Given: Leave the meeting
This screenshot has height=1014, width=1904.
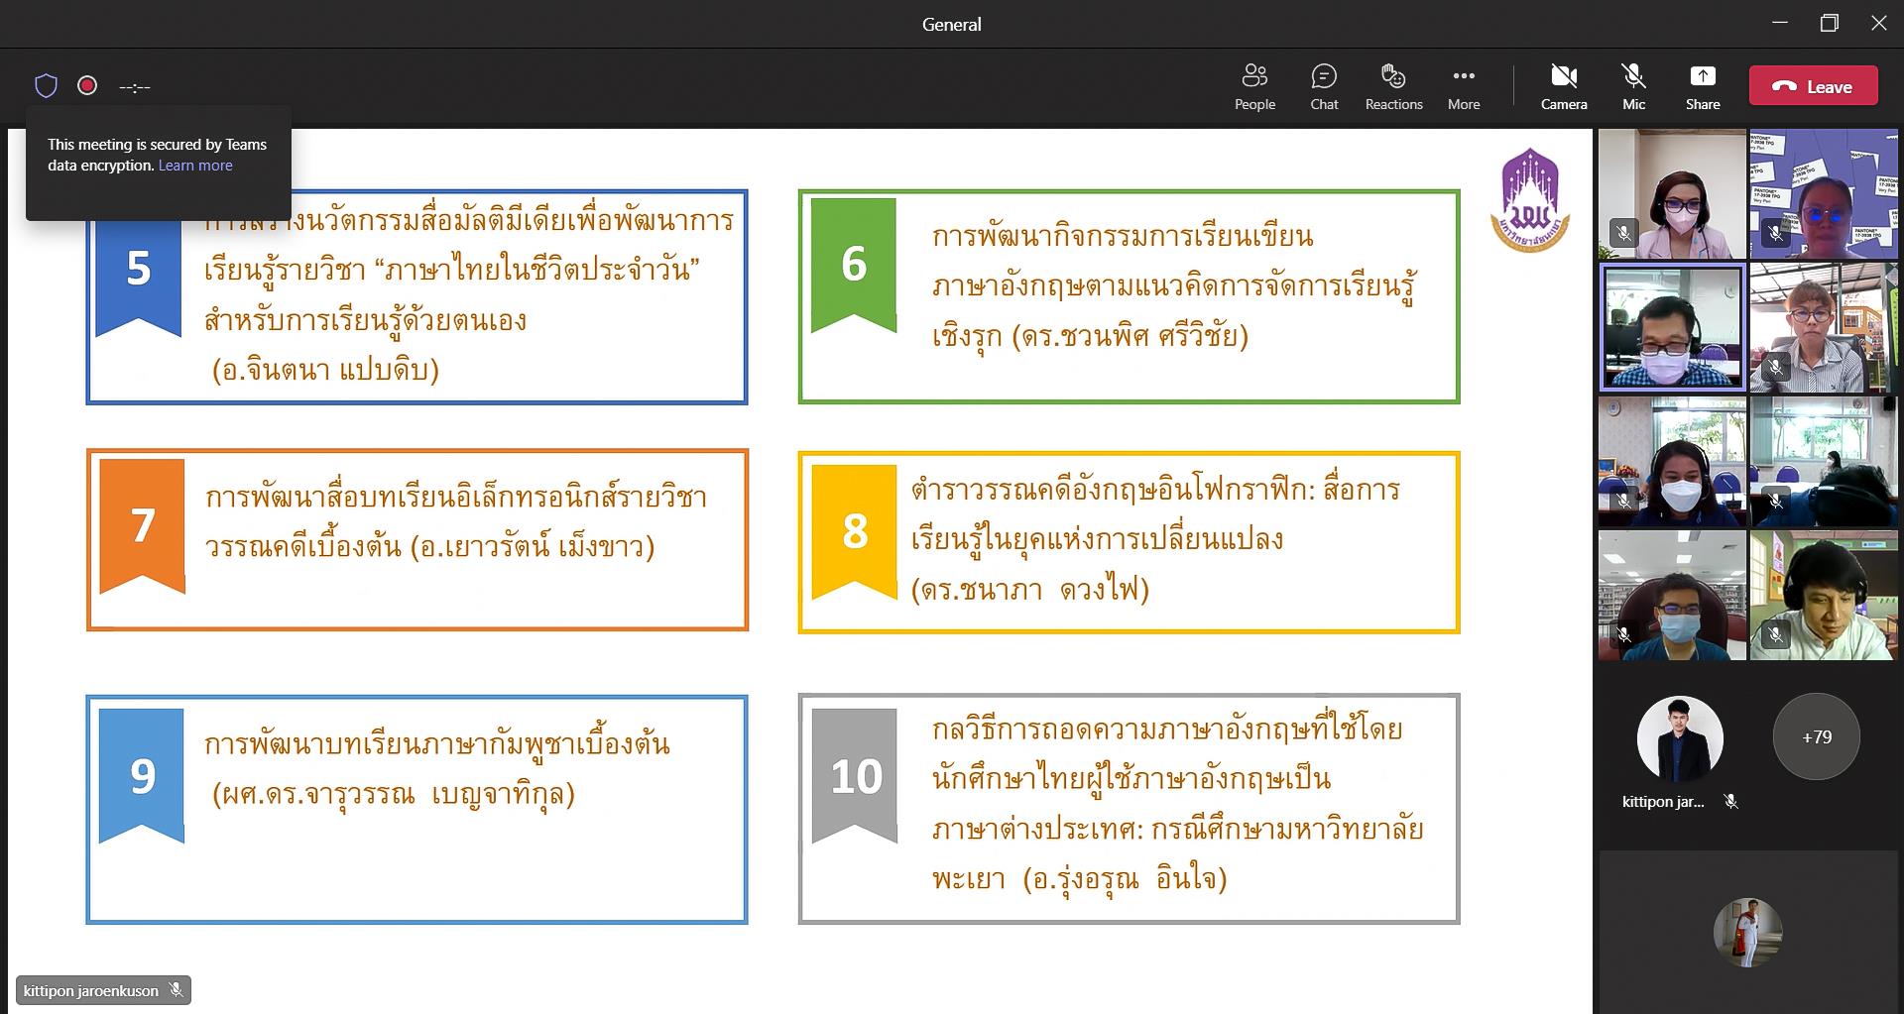Looking at the screenshot, I should [1813, 86].
